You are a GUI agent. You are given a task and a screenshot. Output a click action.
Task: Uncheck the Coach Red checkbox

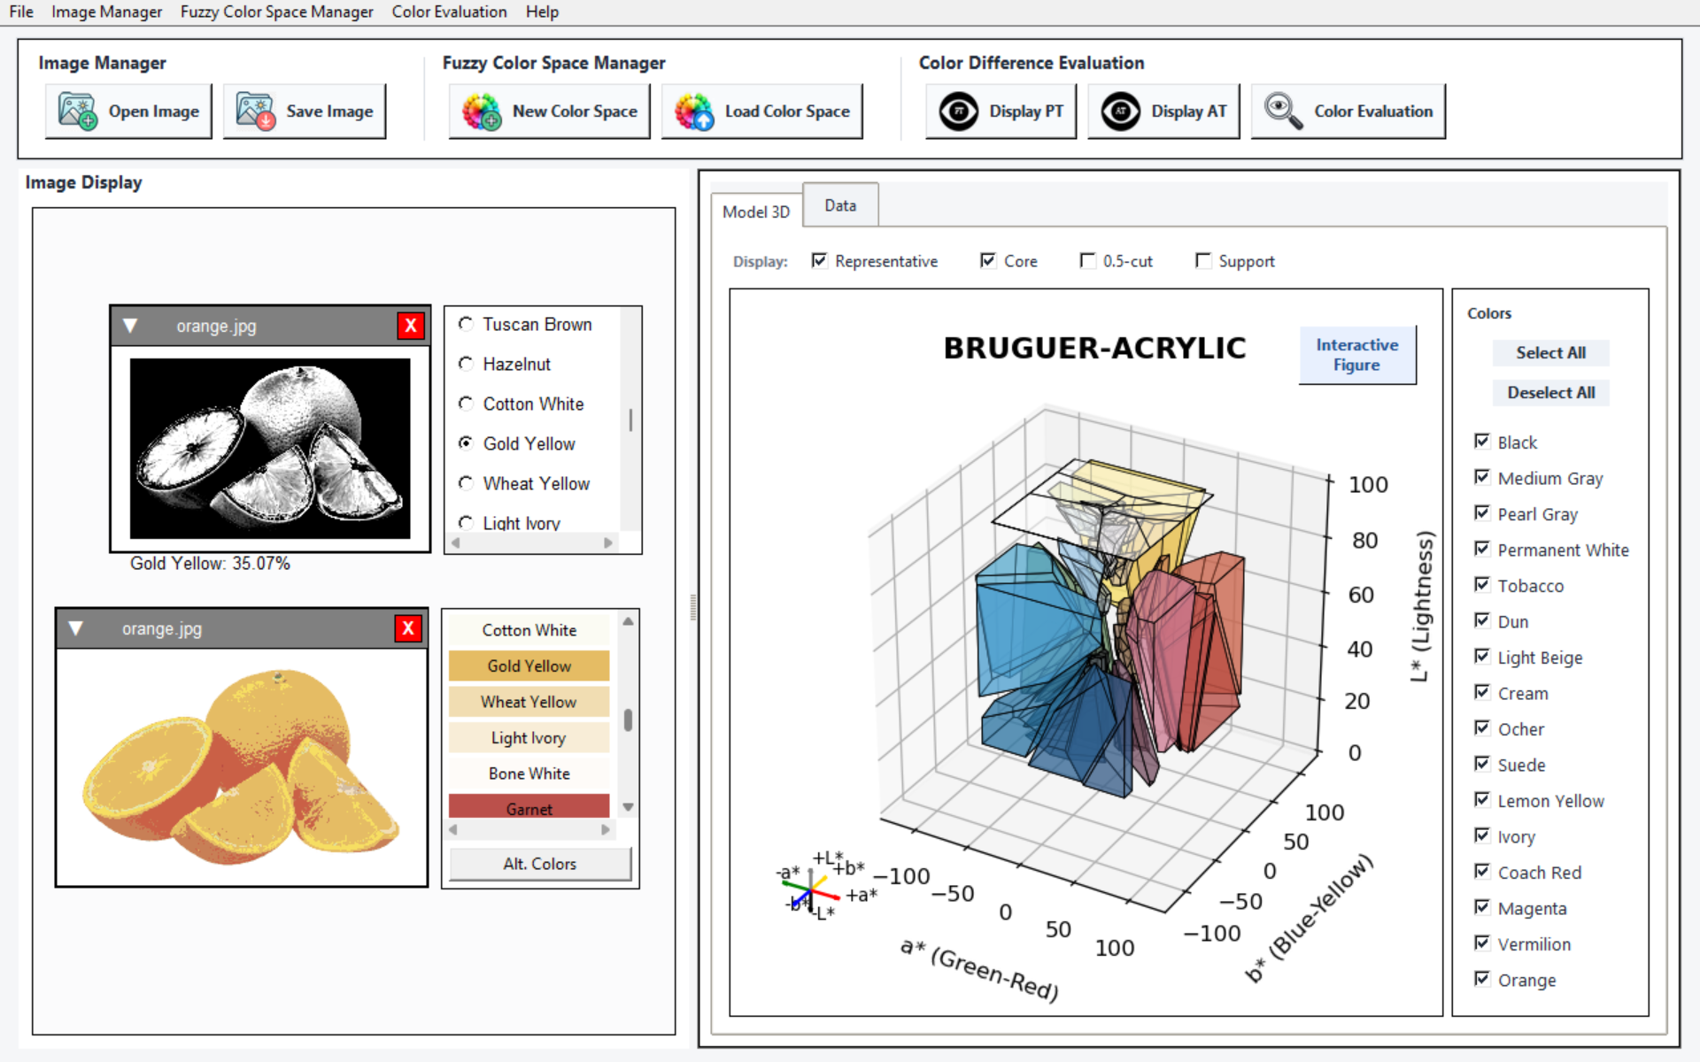coord(1482,871)
